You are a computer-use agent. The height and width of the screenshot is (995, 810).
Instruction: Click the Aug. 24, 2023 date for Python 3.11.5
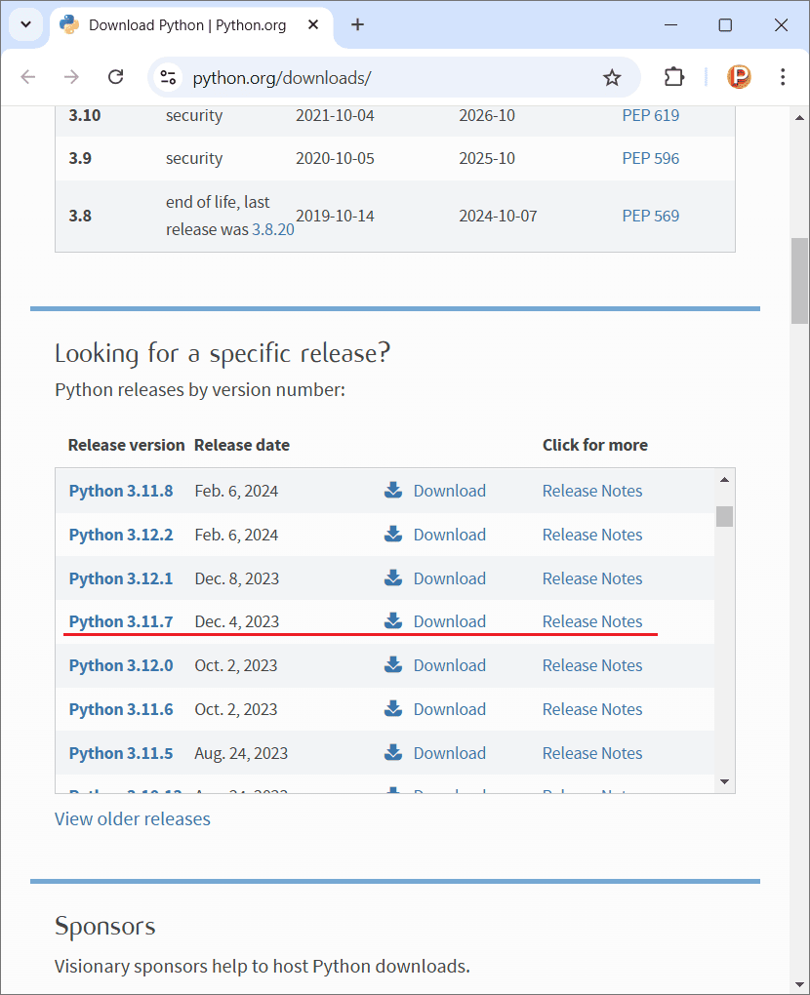[x=241, y=753]
